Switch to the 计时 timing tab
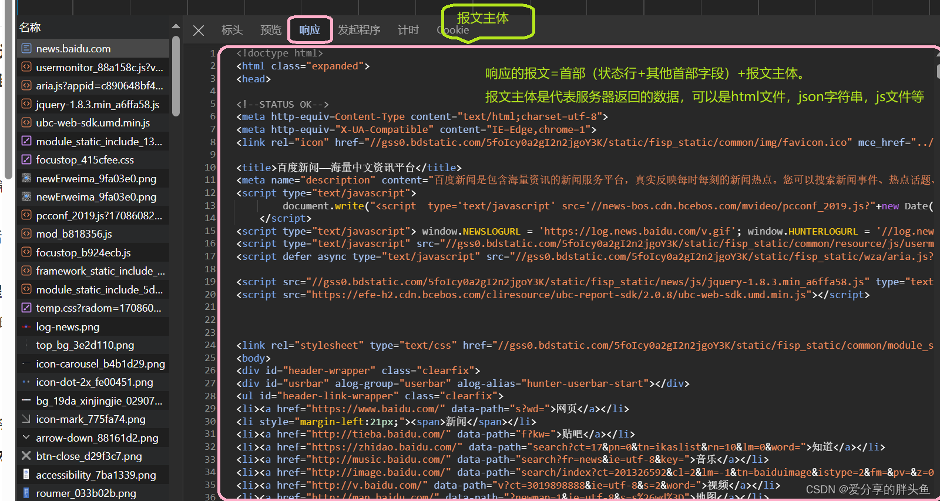Viewport: 940px width, 501px height. (408, 30)
